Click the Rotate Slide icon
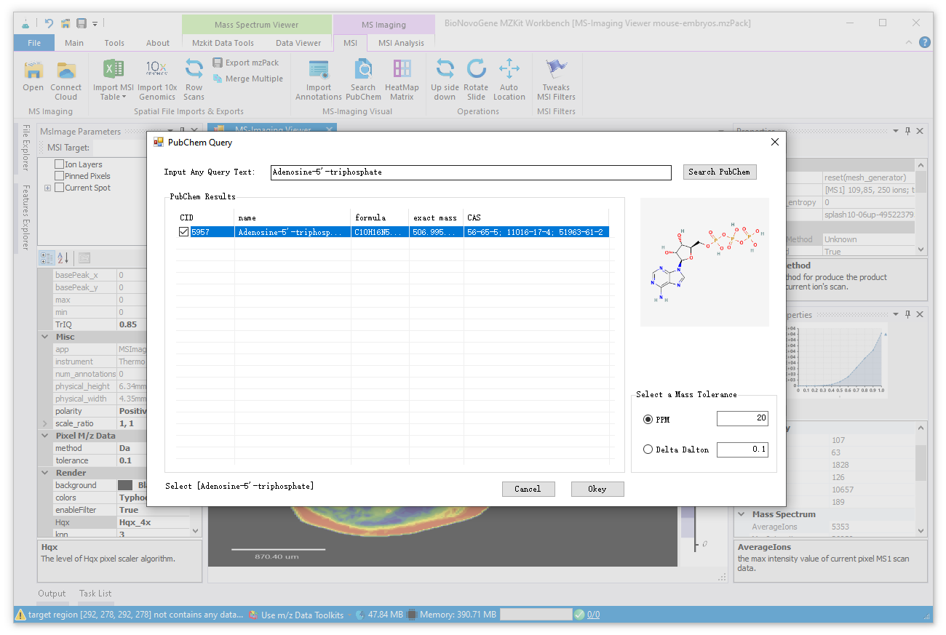The width and height of the screenshot is (946, 635). pyautogui.click(x=477, y=71)
